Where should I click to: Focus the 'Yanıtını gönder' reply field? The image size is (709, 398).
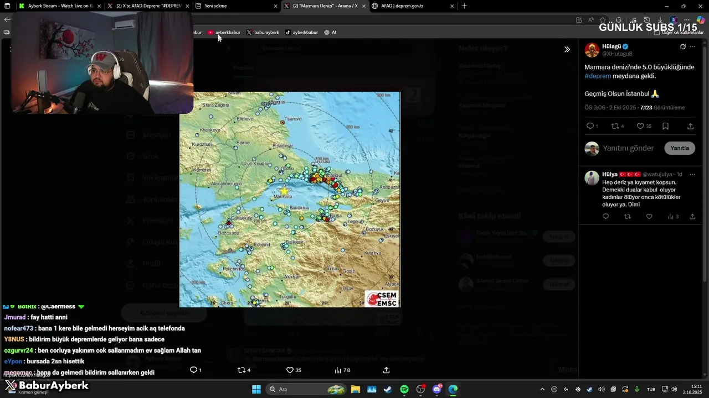coord(628,148)
